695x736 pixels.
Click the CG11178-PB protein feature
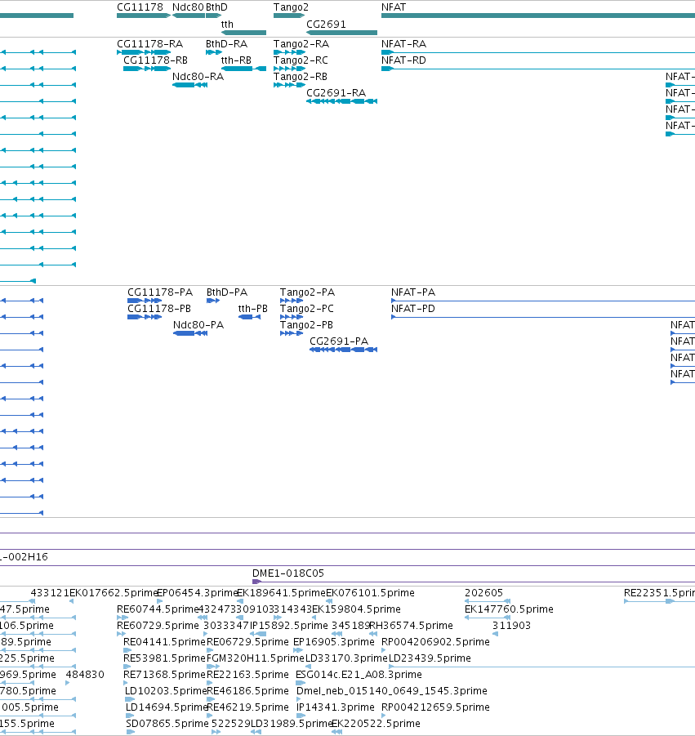click(145, 317)
